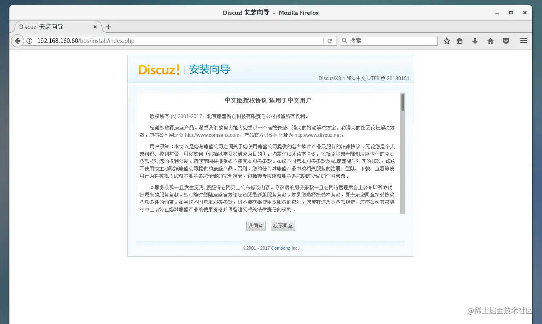
Task: Open site information icon in address bar
Action: click(x=29, y=41)
